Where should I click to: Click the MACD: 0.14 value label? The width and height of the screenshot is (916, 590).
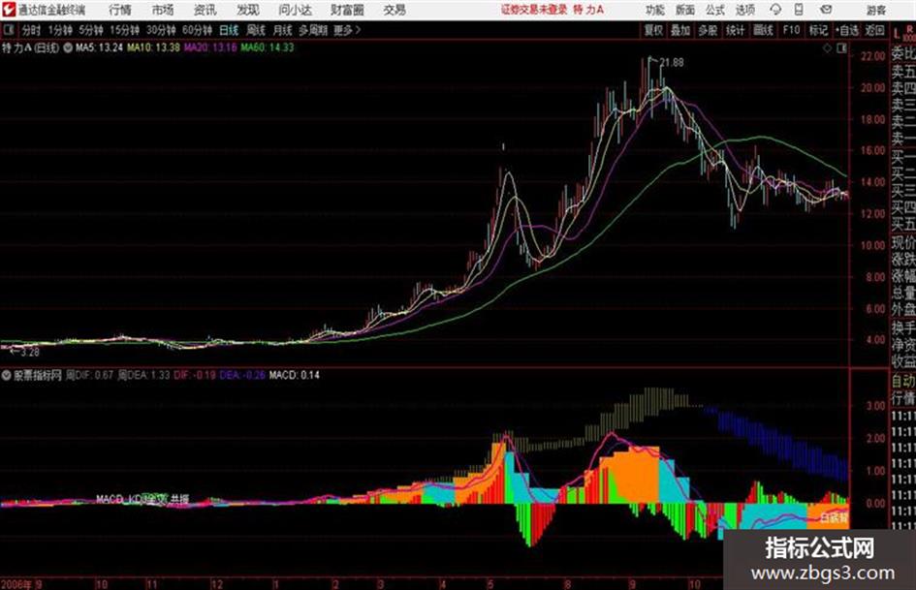coord(294,375)
